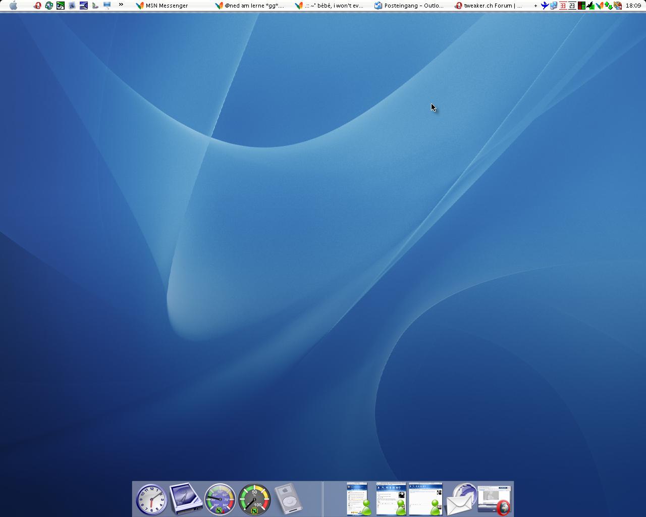Click the green circular arrows sync icon
The image size is (646, 517).
click(49, 6)
